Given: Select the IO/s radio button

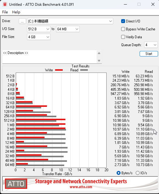Looking at the screenshot, I should tap(137, 173).
